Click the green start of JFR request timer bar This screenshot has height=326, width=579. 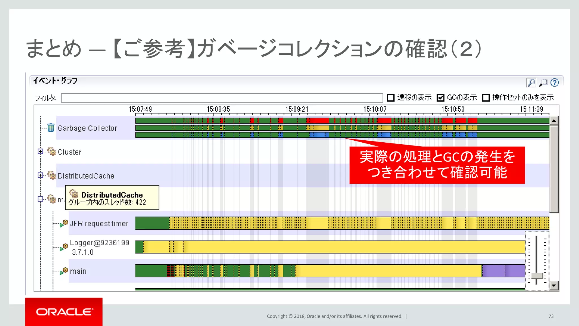click(x=152, y=223)
